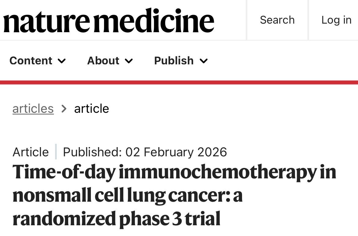Click the word 'medicine' in the logo
The width and height of the screenshot is (358, 236).
click(157, 20)
